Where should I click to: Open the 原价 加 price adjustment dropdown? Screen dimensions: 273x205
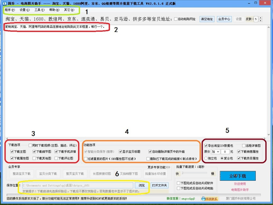[216, 152]
